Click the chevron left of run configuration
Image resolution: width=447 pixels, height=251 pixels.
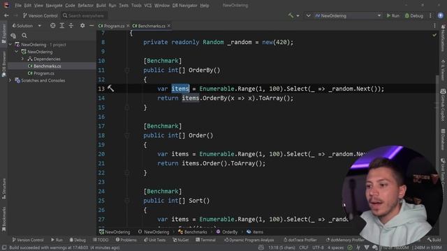tap(308, 15)
